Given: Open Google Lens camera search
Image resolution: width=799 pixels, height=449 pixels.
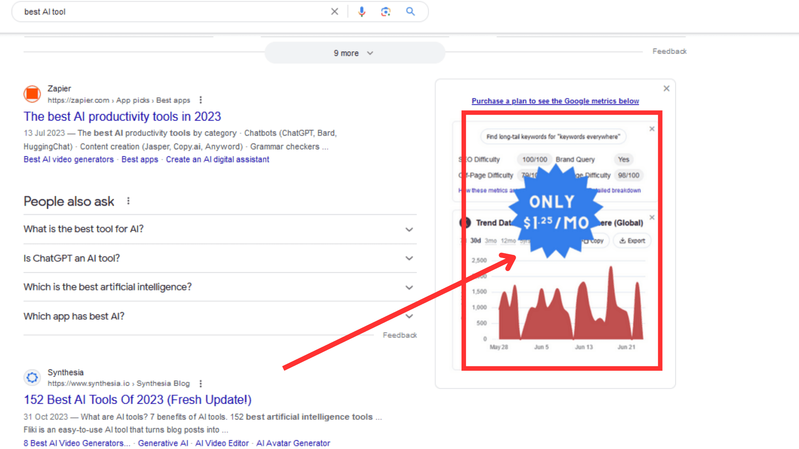Looking at the screenshot, I should [x=385, y=11].
